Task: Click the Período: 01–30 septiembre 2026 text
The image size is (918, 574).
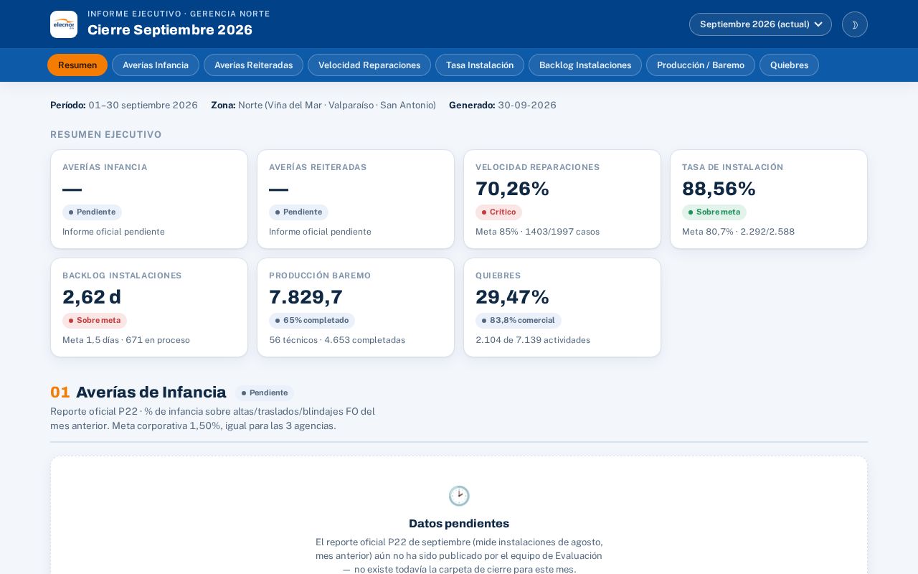Action: [x=124, y=105]
